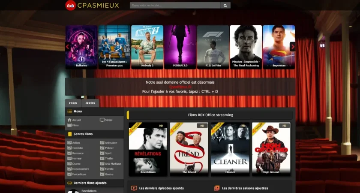Click the CPASMIEUX logo icon
Screen dimensions: 360x193
point(70,5)
